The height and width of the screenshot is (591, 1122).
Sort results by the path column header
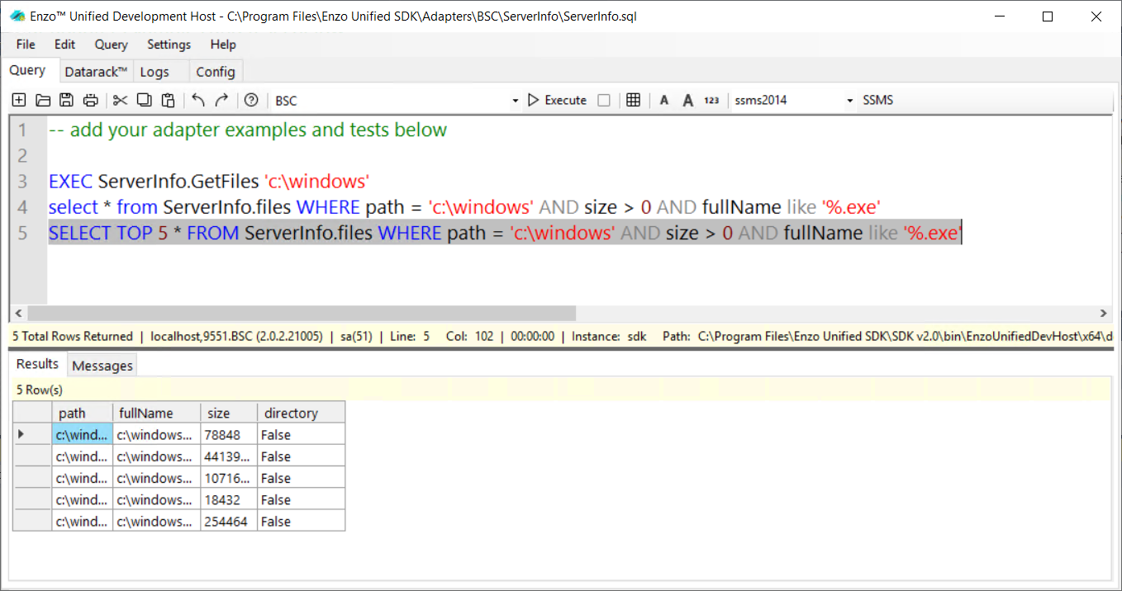coord(83,413)
